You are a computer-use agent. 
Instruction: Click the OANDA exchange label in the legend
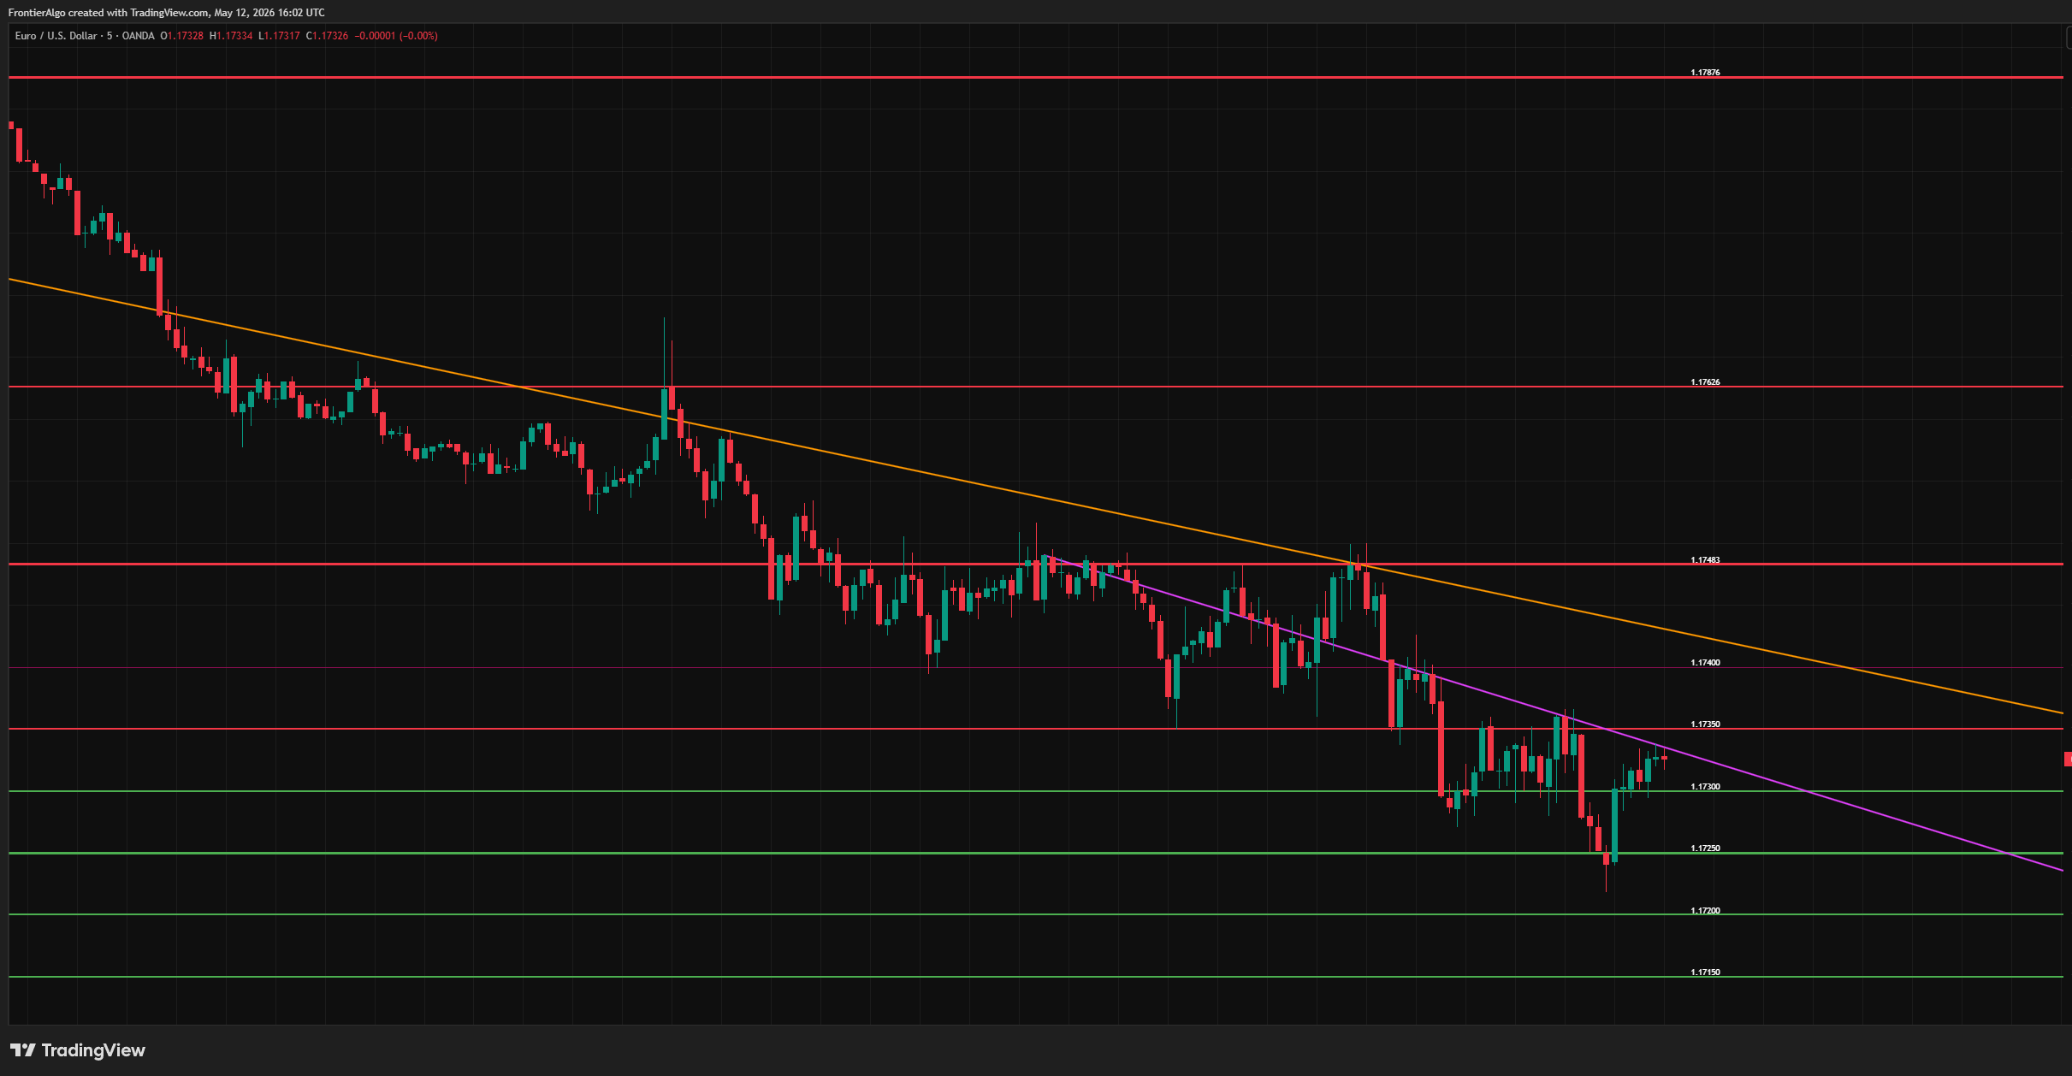138,36
